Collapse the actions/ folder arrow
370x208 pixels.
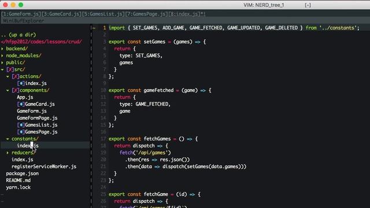[x=8, y=76]
